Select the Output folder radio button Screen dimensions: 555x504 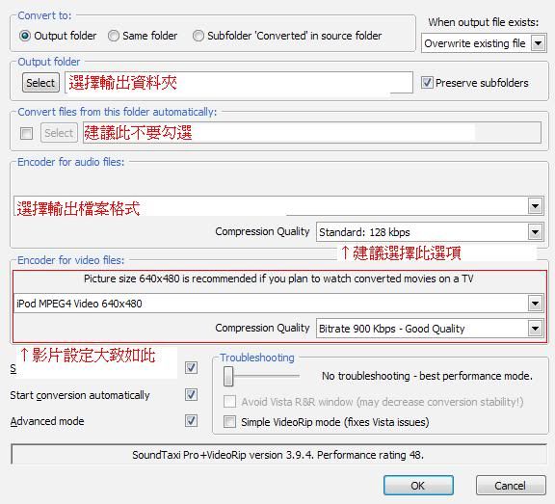point(25,36)
